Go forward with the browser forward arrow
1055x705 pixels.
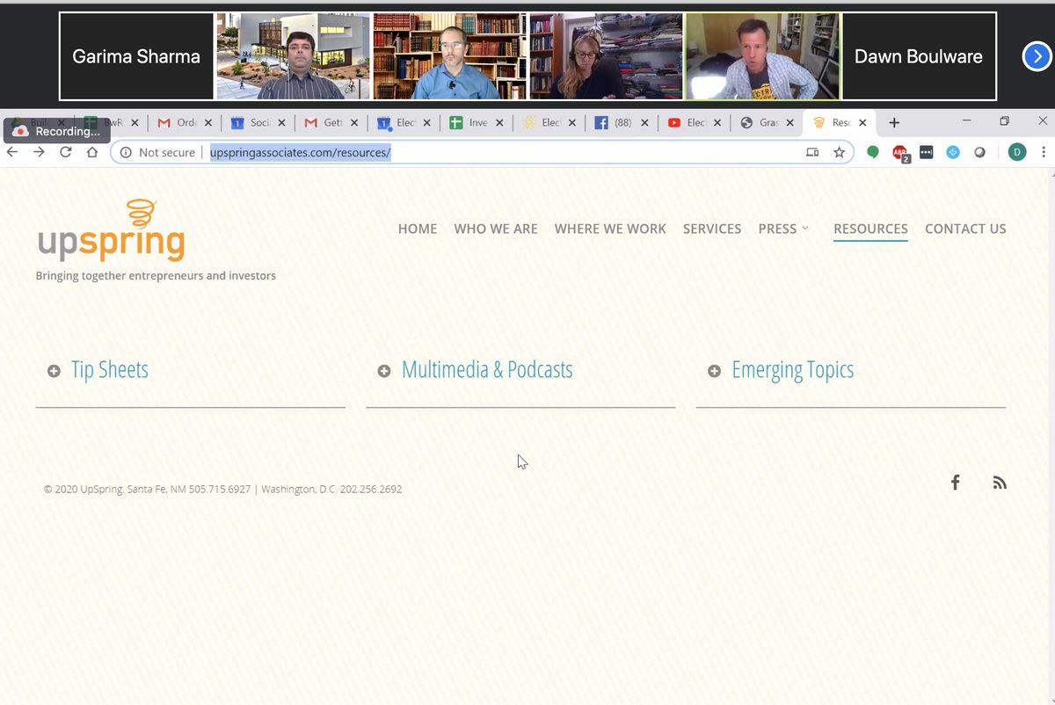point(39,152)
